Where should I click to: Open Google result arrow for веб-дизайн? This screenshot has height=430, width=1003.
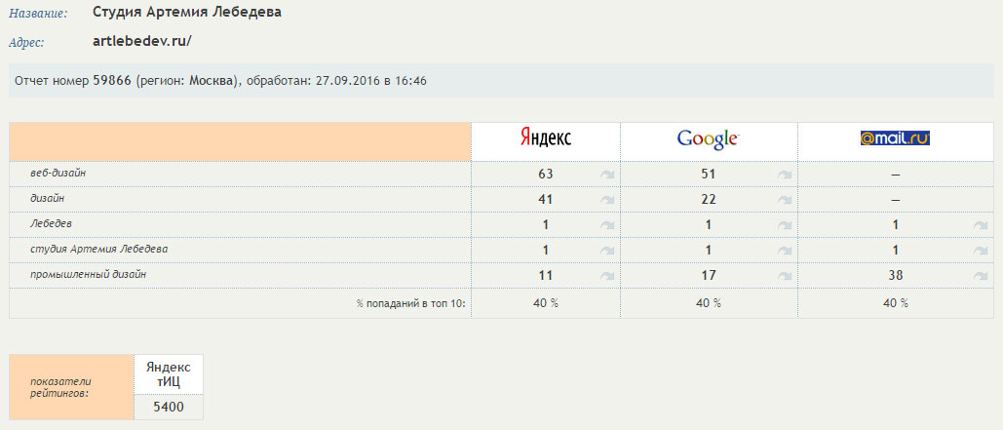tap(785, 175)
